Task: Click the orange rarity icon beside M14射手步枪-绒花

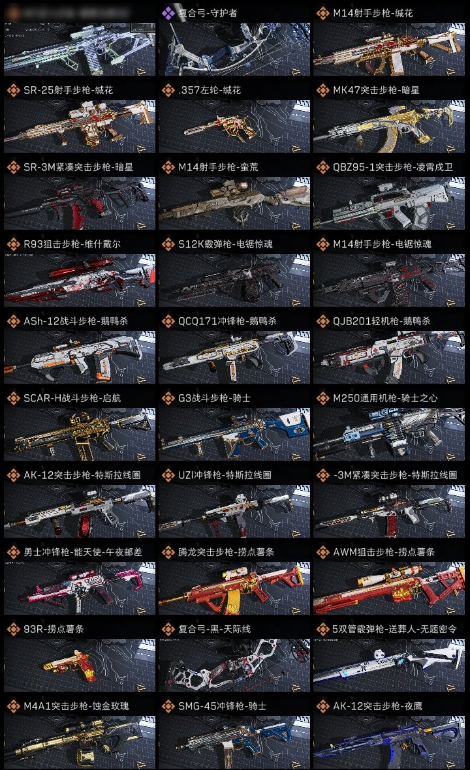Action: [322, 13]
